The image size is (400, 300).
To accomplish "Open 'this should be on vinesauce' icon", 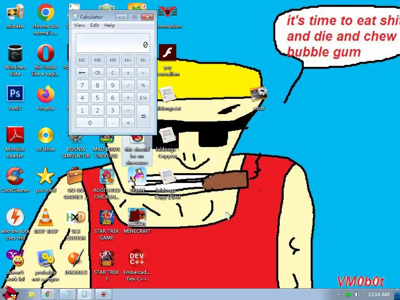I will (x=137, y=150).
